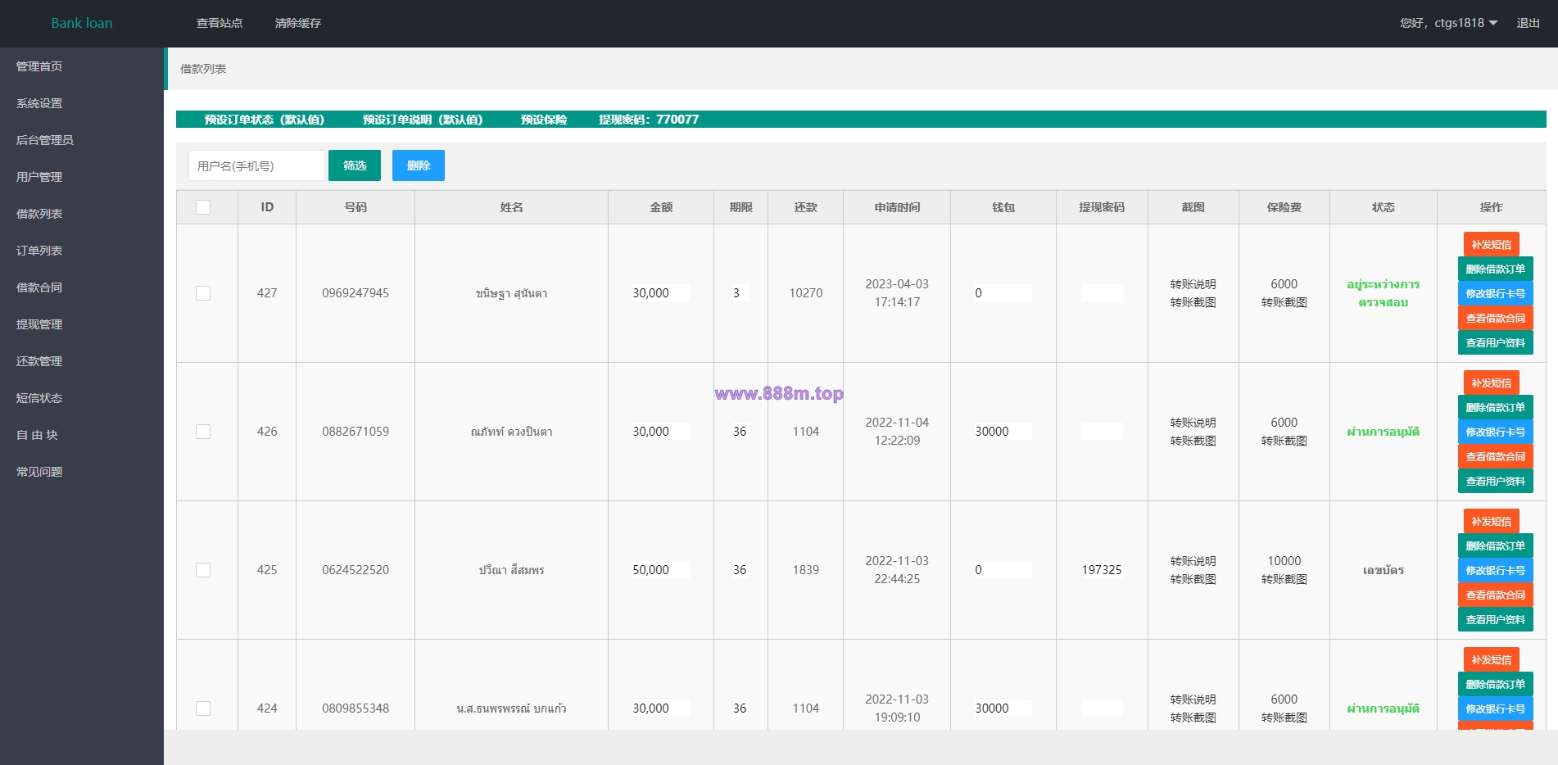Image resolution: width=1558 pixels, height=765 pixels.
Task: Edit the 期限 field in row 427
Action: click(x=741, y=293)
